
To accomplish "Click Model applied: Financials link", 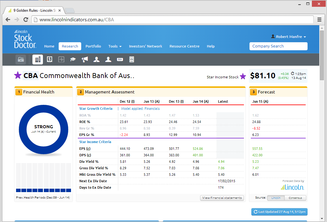I will 140,109.
